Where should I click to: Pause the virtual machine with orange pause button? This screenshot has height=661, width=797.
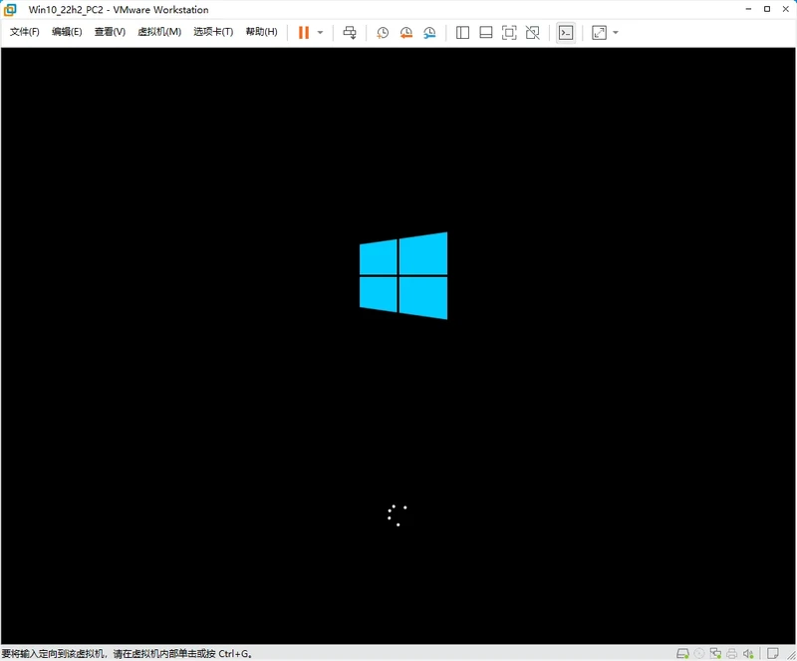tap(304, 33)
